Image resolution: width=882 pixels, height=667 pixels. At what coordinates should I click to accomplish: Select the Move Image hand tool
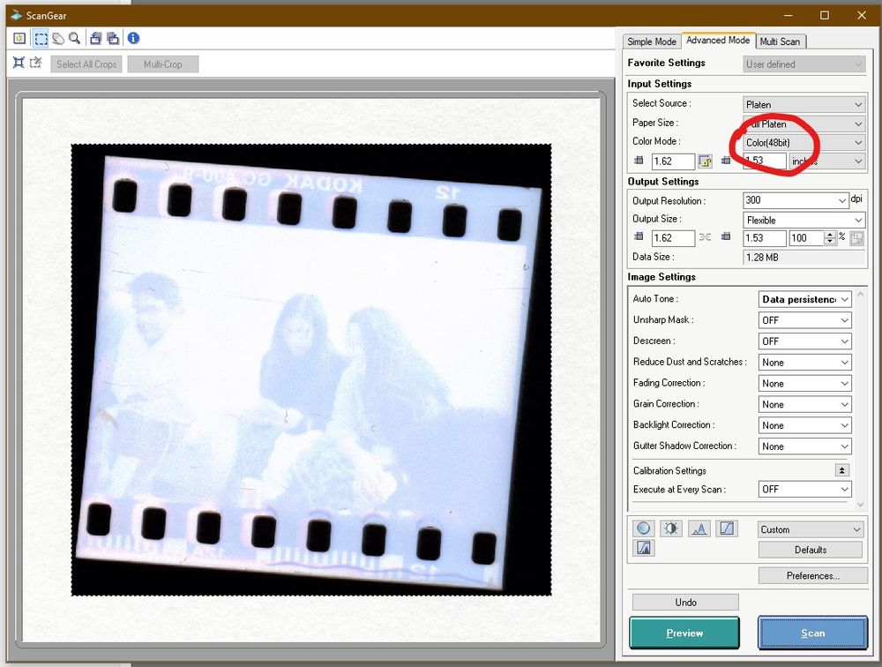[x=58, y=38]
